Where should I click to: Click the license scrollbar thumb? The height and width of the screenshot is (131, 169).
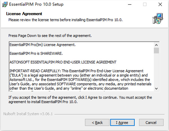pos(156,50)
